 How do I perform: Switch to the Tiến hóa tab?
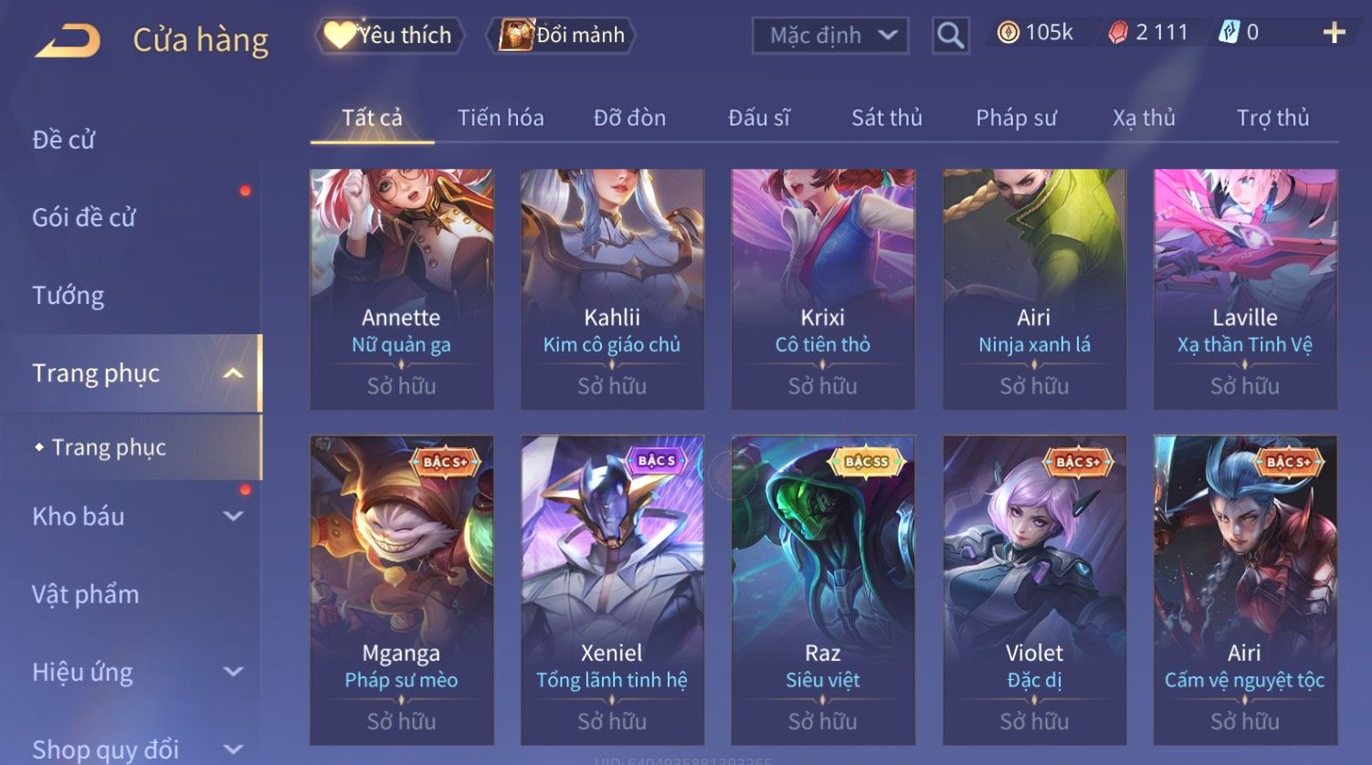(501, 118)
